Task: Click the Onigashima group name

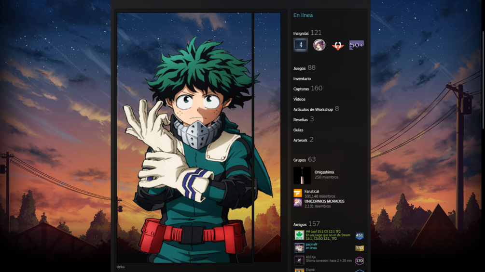Action: (324, 172)
